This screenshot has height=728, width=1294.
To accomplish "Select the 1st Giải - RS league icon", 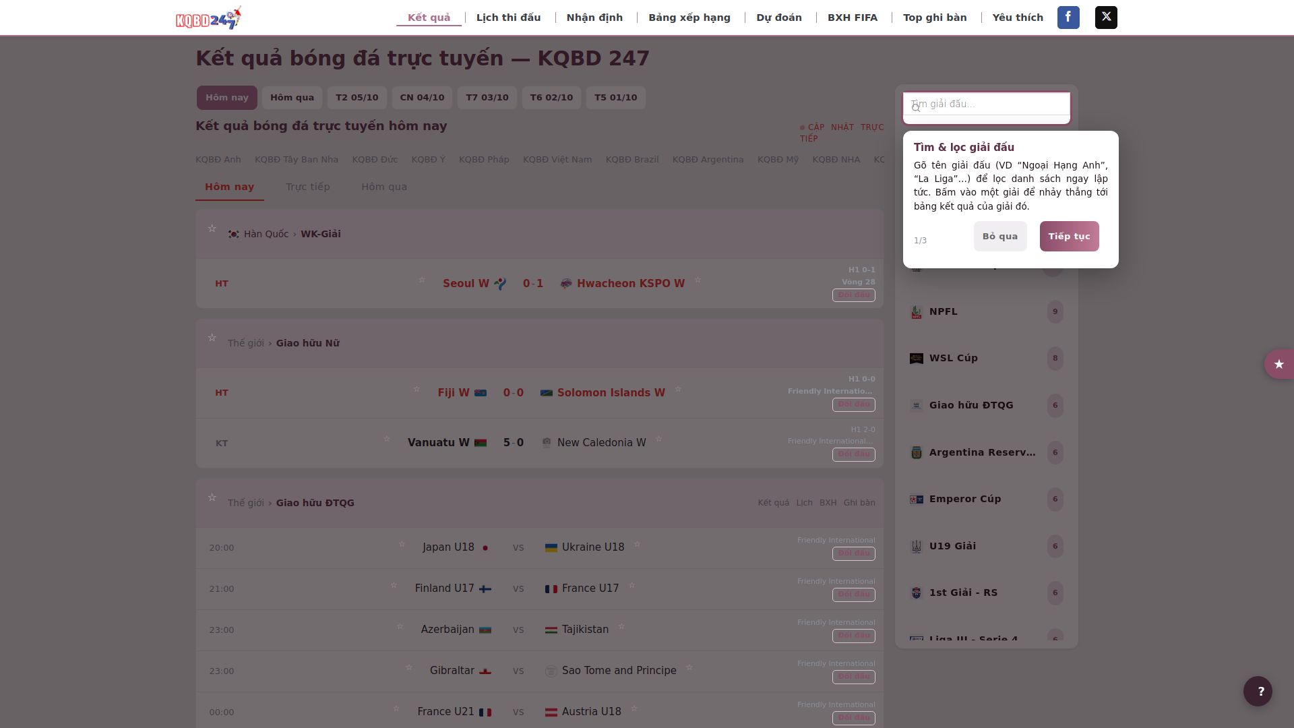I will [917, 593].
